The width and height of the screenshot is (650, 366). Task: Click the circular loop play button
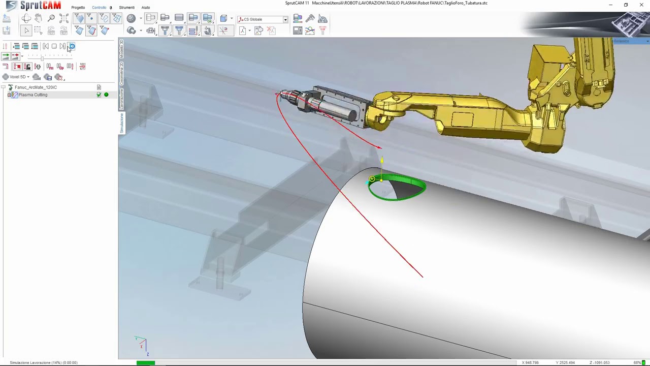click(x=72, y=46)
